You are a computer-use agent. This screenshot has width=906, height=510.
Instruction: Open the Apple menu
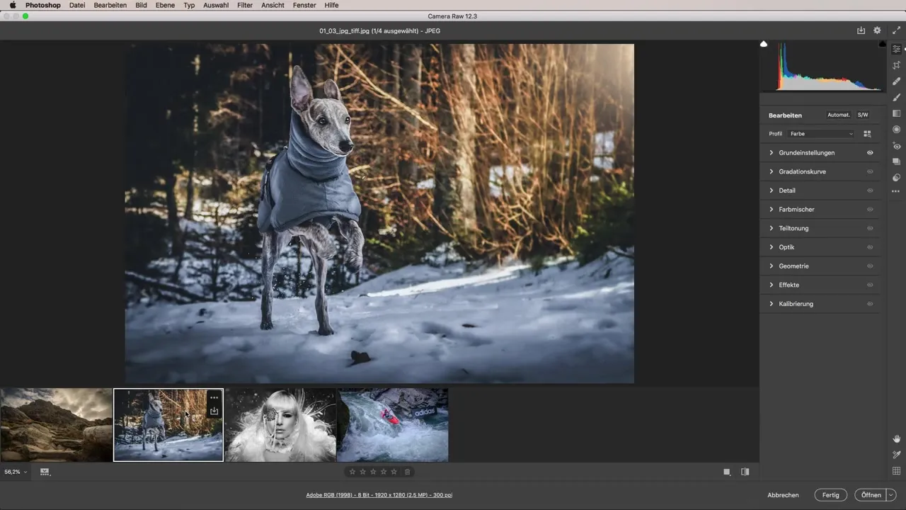click(13, 5)
